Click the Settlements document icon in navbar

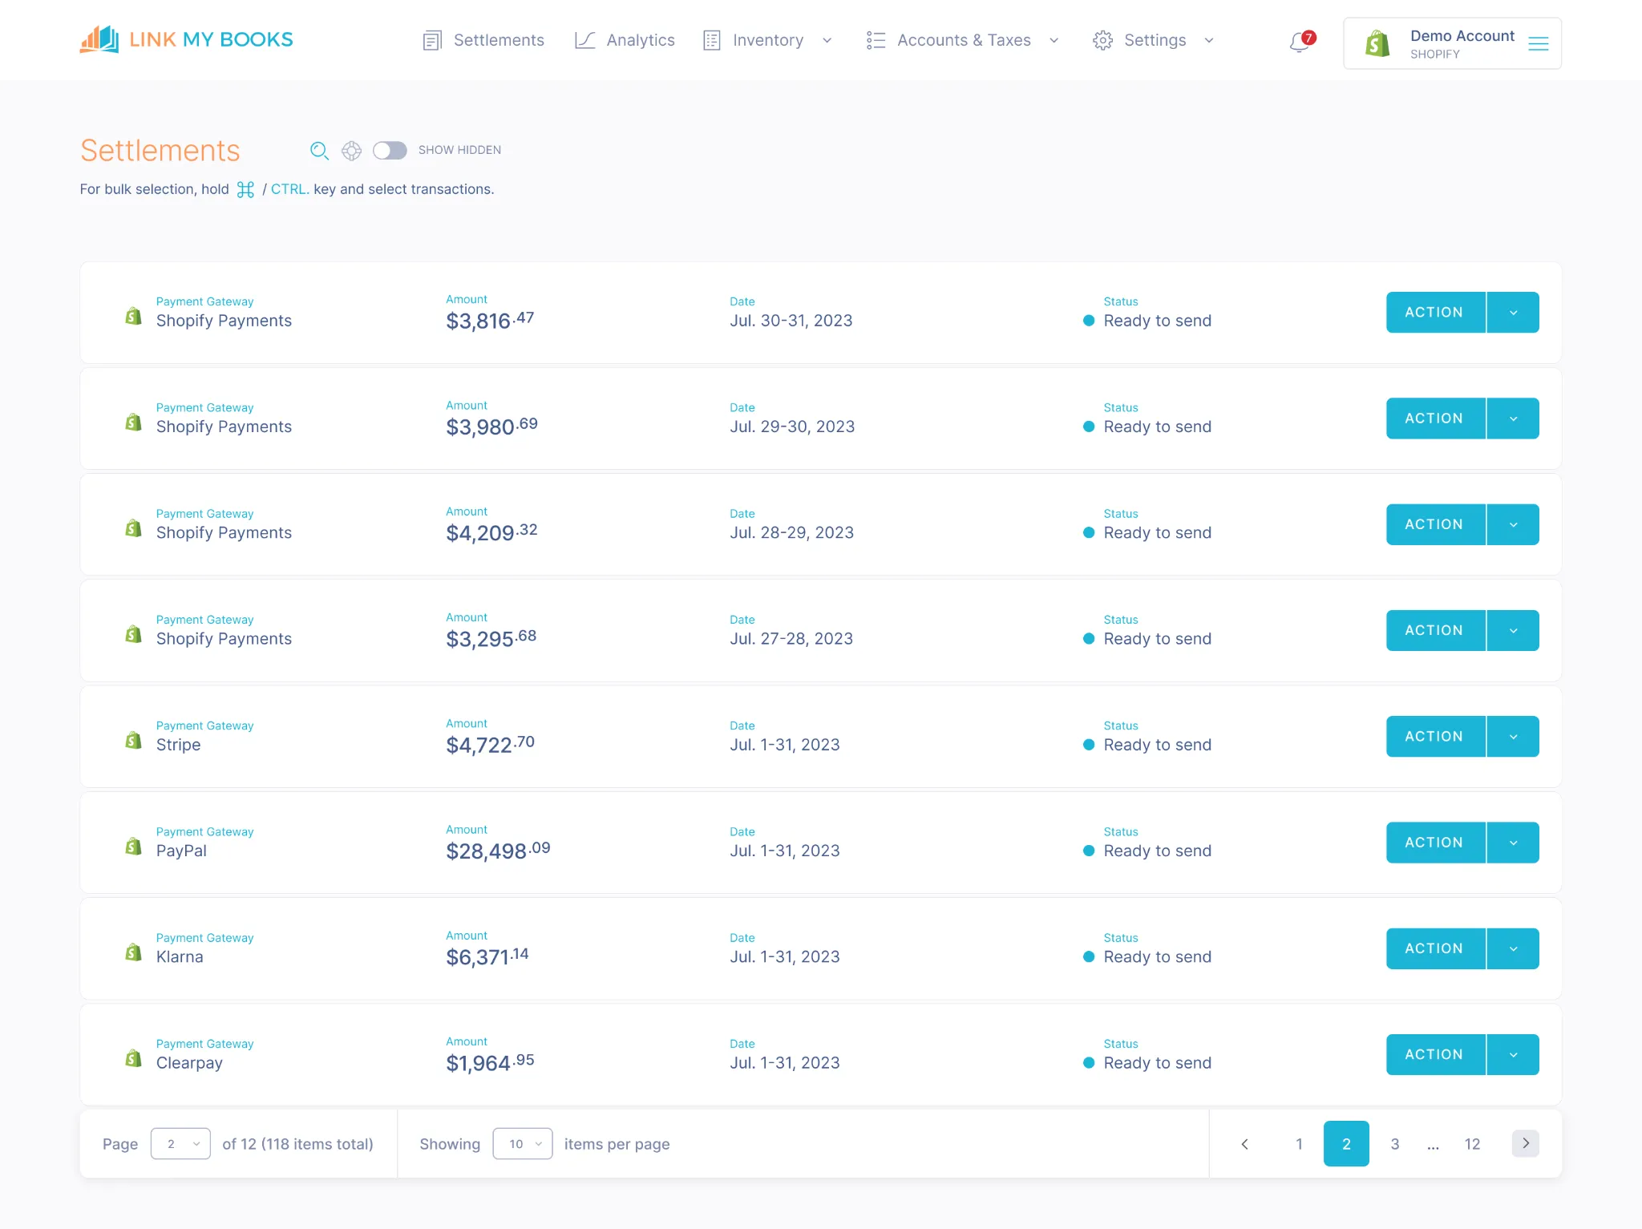pyautogui.click(x=432, y=40)
